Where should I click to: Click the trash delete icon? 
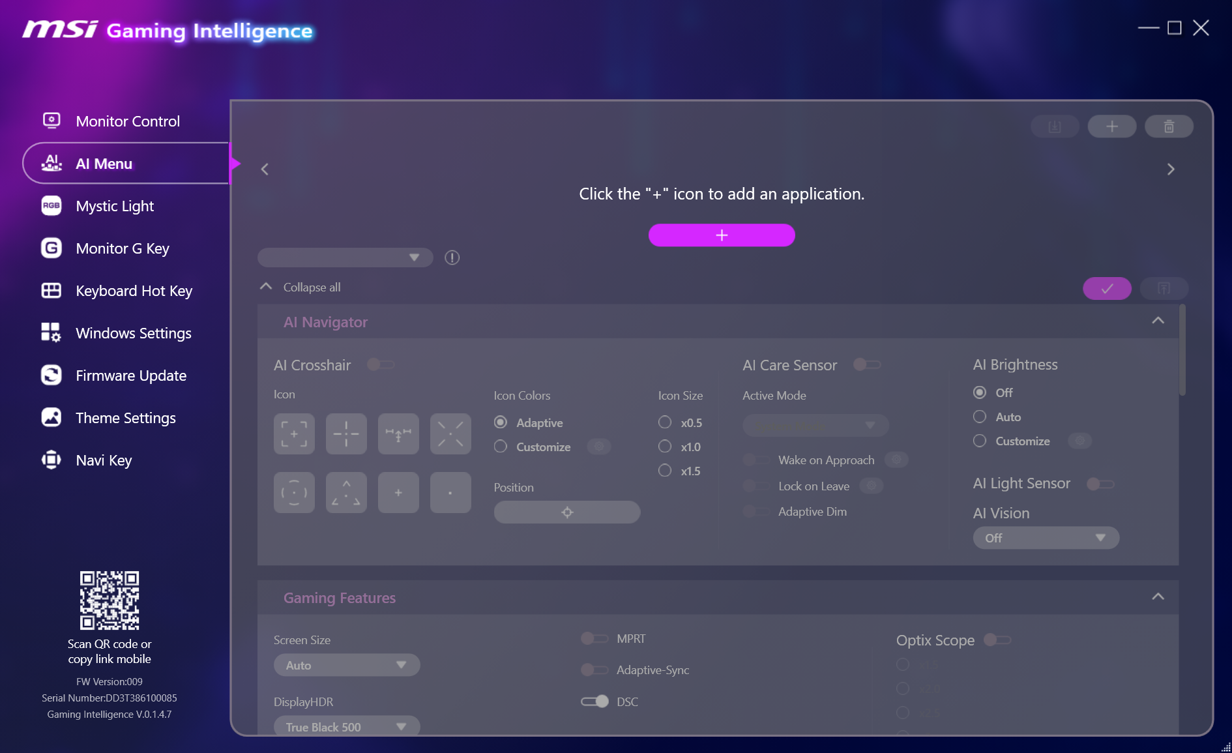1169,126
